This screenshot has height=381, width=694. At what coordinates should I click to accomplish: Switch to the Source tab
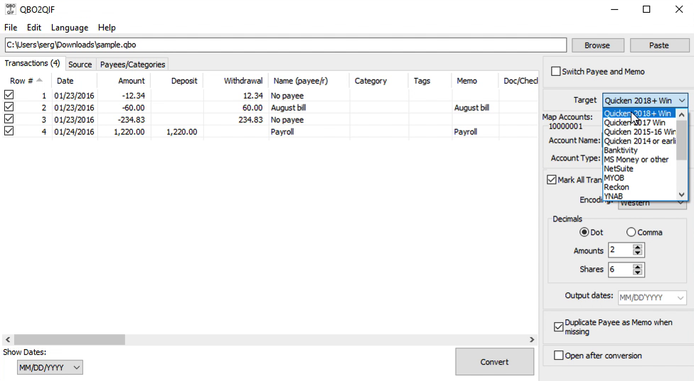coord(80,65)
